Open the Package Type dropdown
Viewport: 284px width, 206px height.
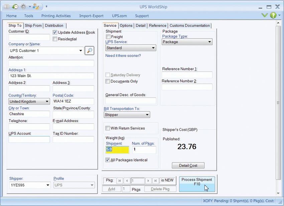click(x=209, y=42)
